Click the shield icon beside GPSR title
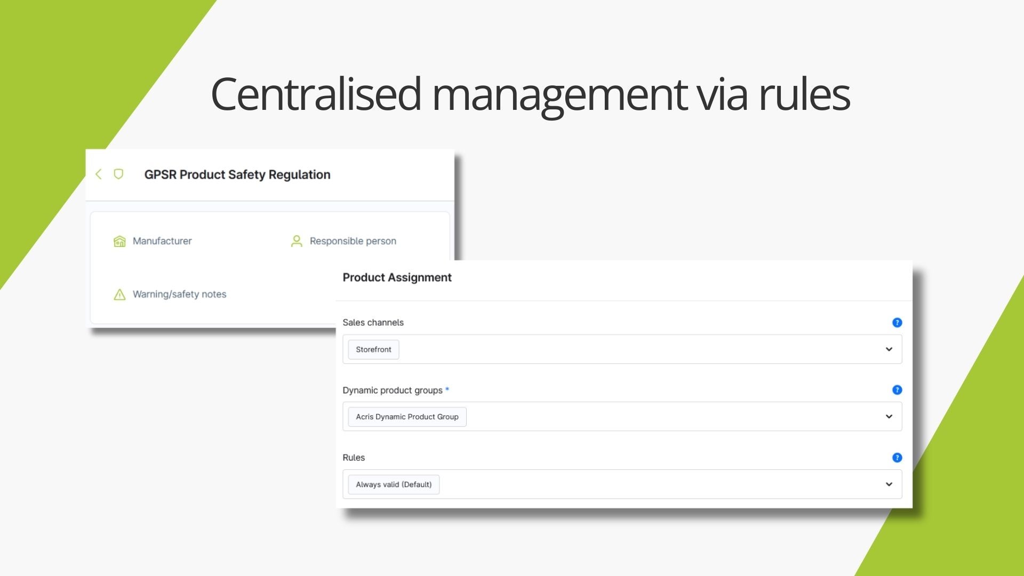This screenshot has width=1024, height=576. point(118,174)
